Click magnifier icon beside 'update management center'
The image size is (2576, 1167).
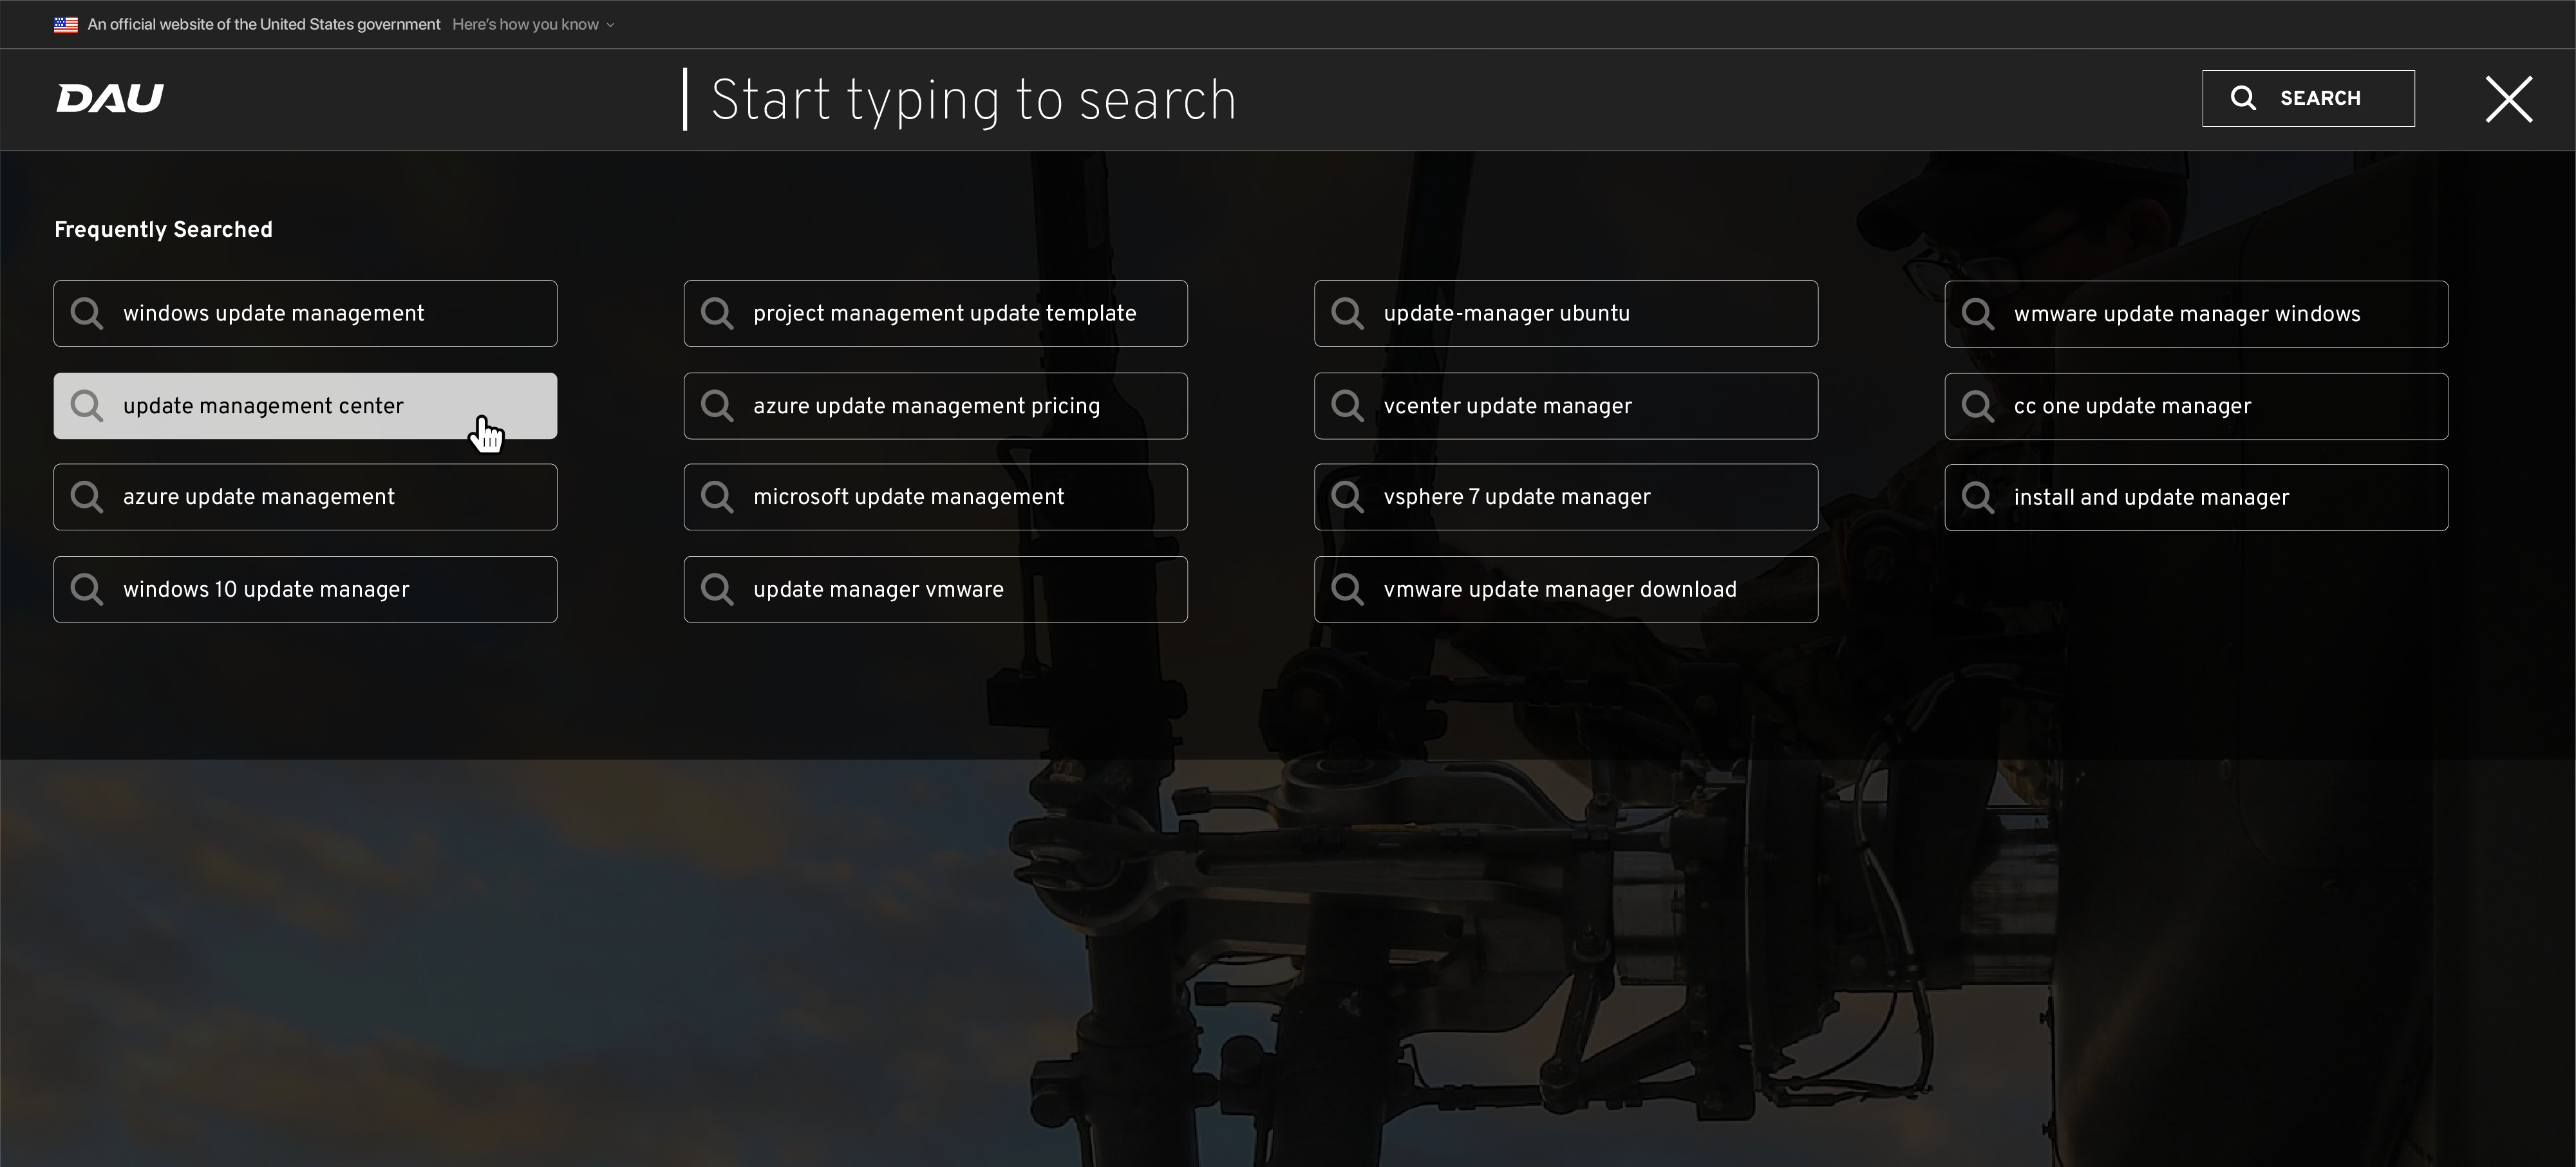87,406
